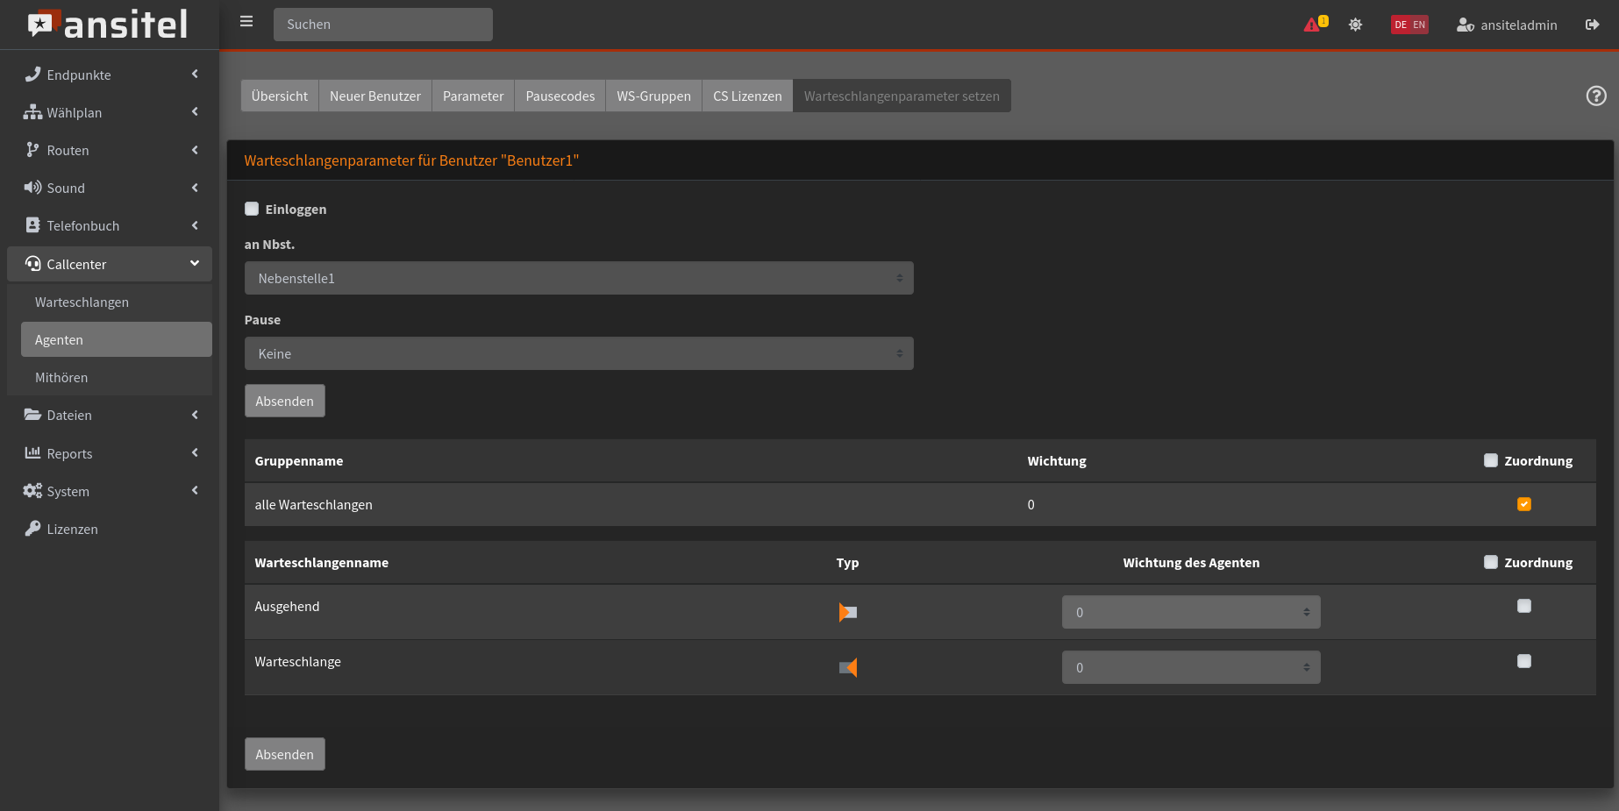Uncheck Zuordnung for alle Warteschlangen
Screen dimensions: 1619x811
tap(1523, 504)
